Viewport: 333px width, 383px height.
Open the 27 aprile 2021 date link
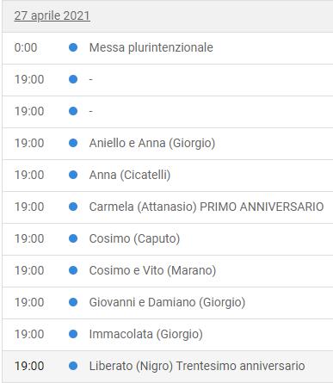(52, 15)
